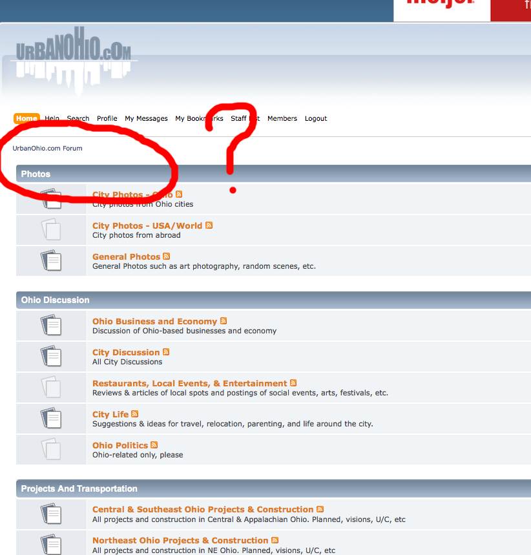Open the Northeast Ohio Projects RSS feed icon
This screenshot has width=531, height=555.
pos(275,540)
